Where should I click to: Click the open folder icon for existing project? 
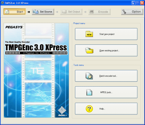(89, 50)
